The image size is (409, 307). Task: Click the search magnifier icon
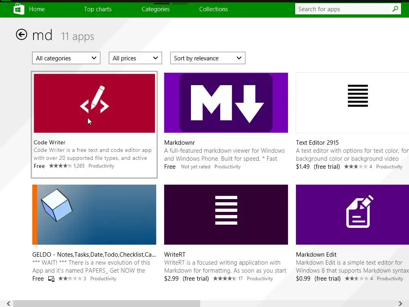pyautogui.click(x=395, y=9)
